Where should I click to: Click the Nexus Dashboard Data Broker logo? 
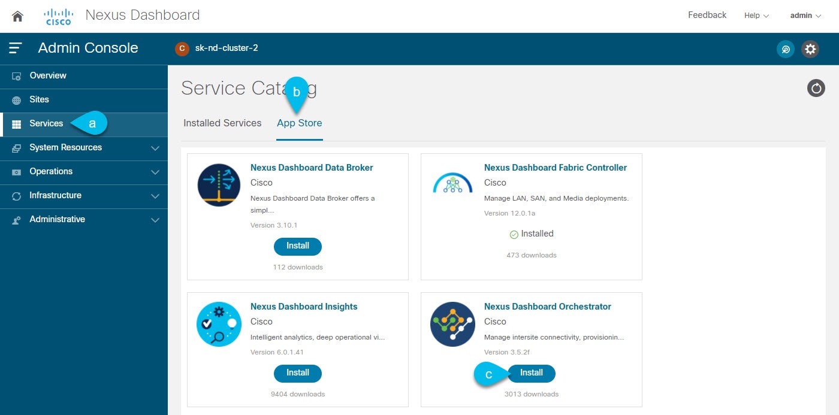(219, 185)
